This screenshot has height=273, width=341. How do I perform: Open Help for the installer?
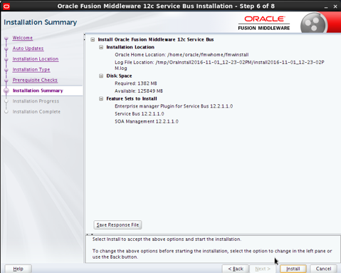[x=18, y=269]
